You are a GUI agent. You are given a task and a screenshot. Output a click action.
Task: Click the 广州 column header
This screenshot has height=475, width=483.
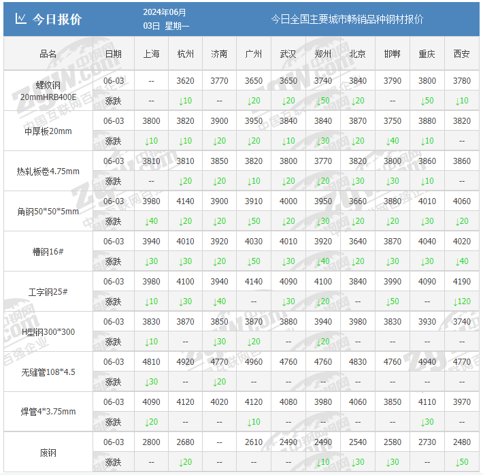click(x=254, y=54)
